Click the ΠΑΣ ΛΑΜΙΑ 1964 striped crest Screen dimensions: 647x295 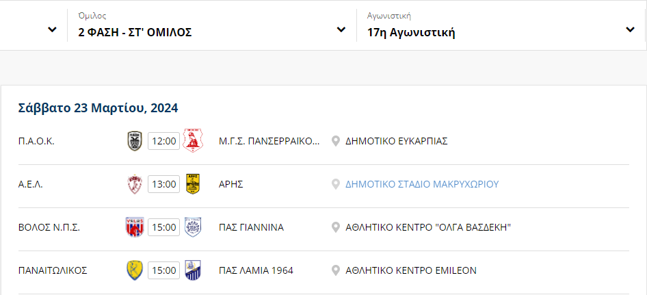pyautogui.click(x=193, y=270)
